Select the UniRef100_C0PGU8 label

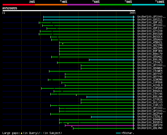[x=150, y=88]
